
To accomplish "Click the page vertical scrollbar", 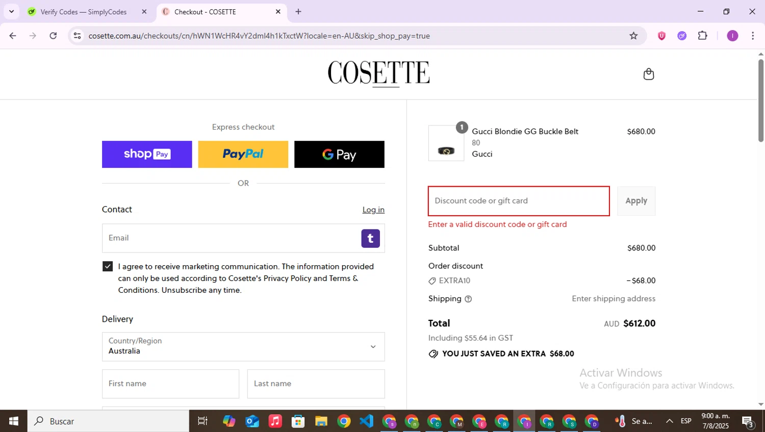I will click(761, 101).
